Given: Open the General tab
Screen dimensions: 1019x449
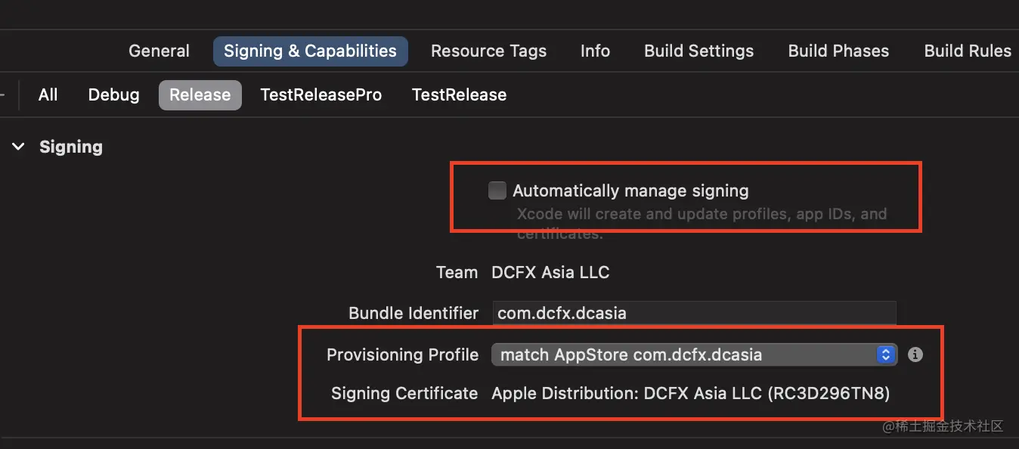Looking at the screenshot, I should [159, 51].
